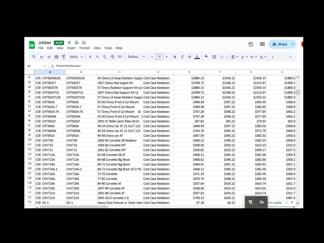Image resolution: width=324 pixels, height=243 pixels.
Task: Open the font family dropdown Defaul...
Action: (x=136, y=57)
